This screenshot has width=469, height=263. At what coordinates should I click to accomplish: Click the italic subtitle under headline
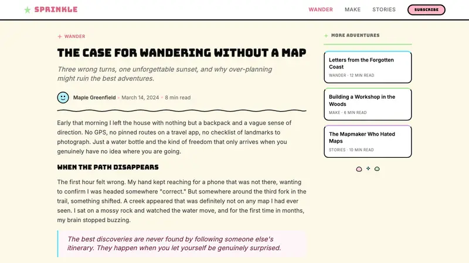(165, 74)
